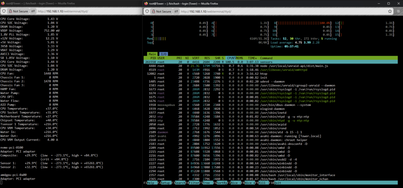Bookmark this page with the star icon

(390, 12)
